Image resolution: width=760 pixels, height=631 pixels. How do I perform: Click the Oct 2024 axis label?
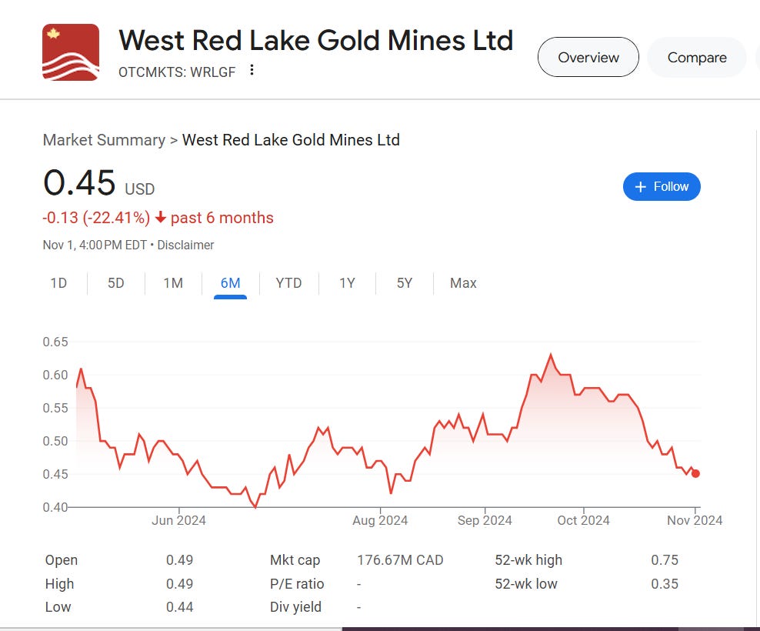coord(583,520)
